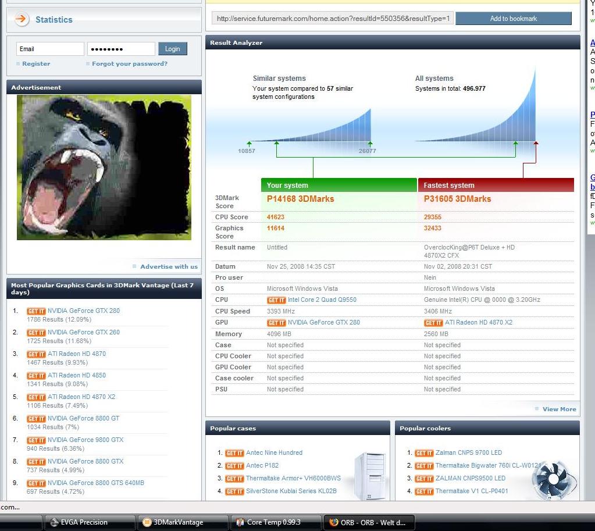The height and width of the screenshot is (531, 595).
Task: Click the result URL text field
Action: pyautogui.click(x=333, y=18)
